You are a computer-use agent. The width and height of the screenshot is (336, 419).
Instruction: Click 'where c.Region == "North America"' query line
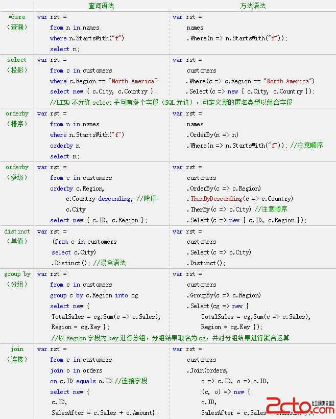tap(103, 81)
